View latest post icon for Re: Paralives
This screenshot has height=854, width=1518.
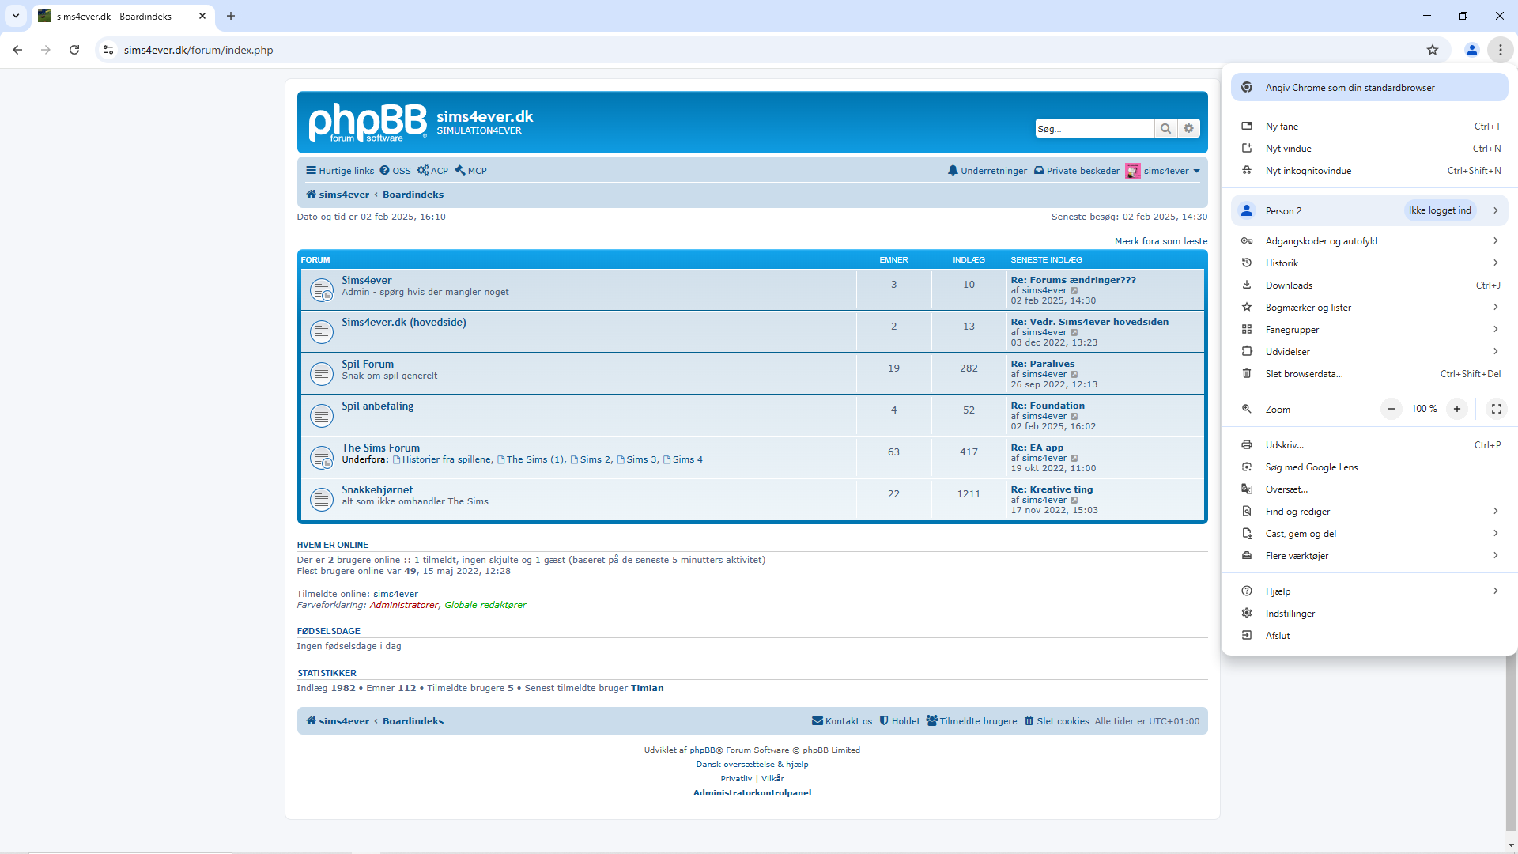coord(1074,375)
